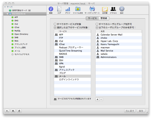Select メール in the services list
This screenshot has height=119, width=152.
(x=72, y=76)
